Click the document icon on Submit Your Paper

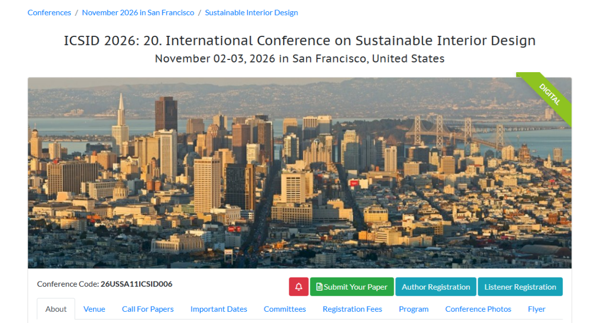coord(319,287)
